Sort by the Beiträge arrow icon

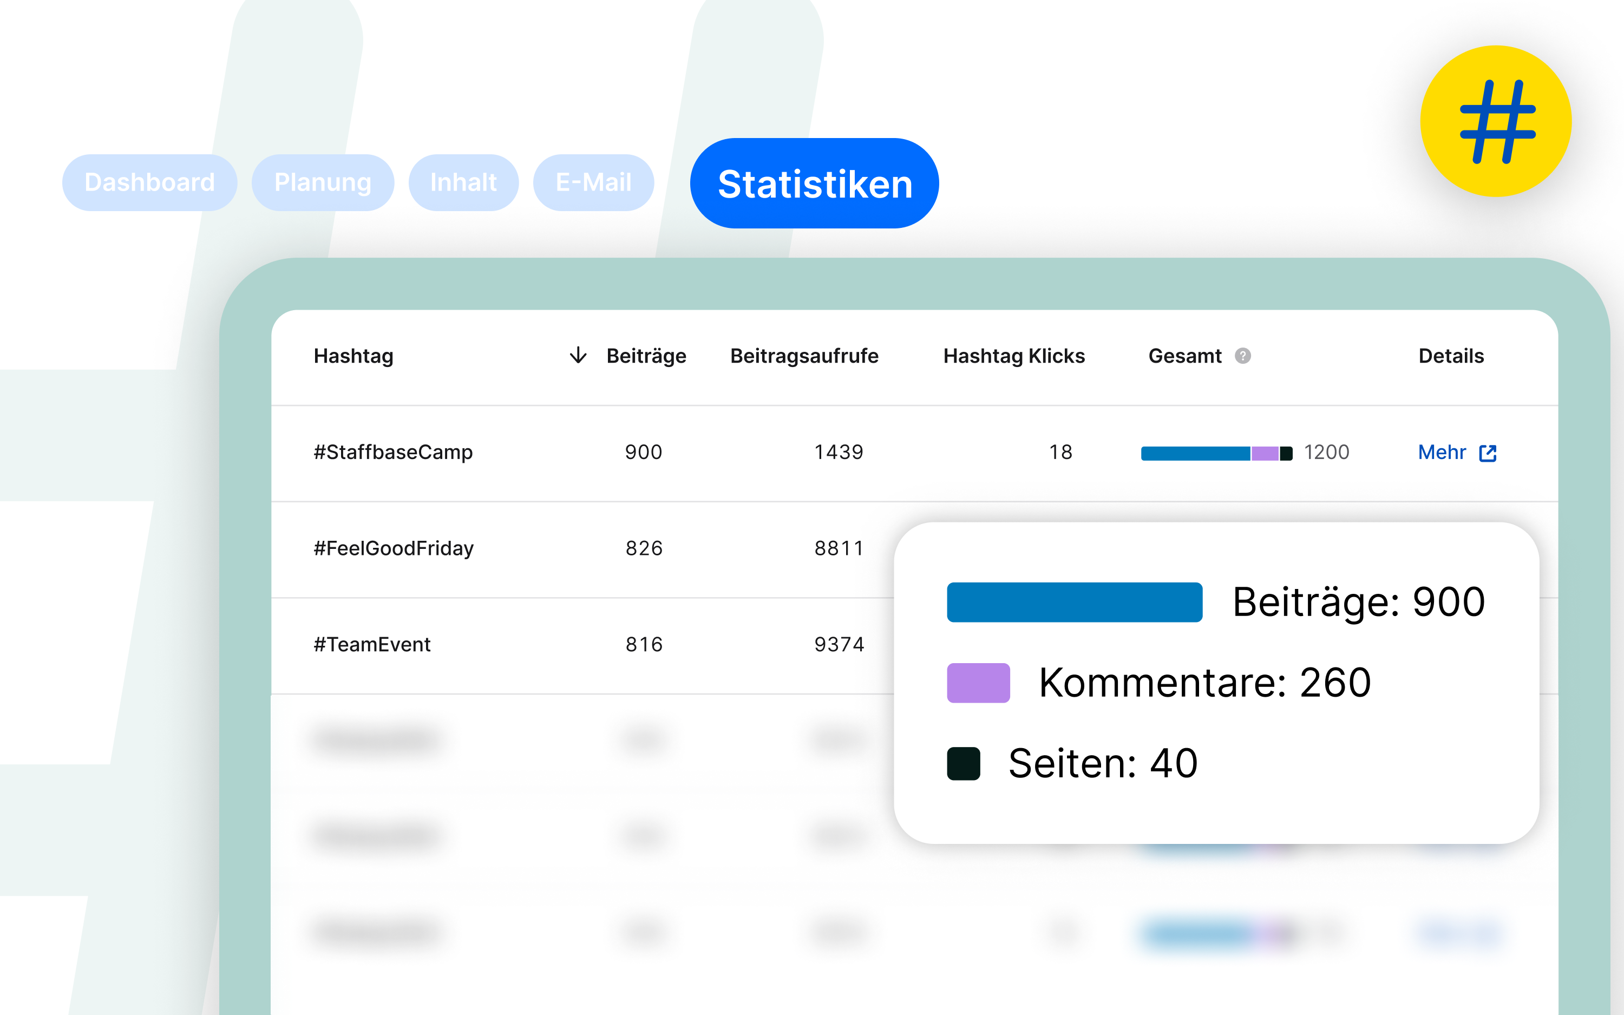(578, 355)
